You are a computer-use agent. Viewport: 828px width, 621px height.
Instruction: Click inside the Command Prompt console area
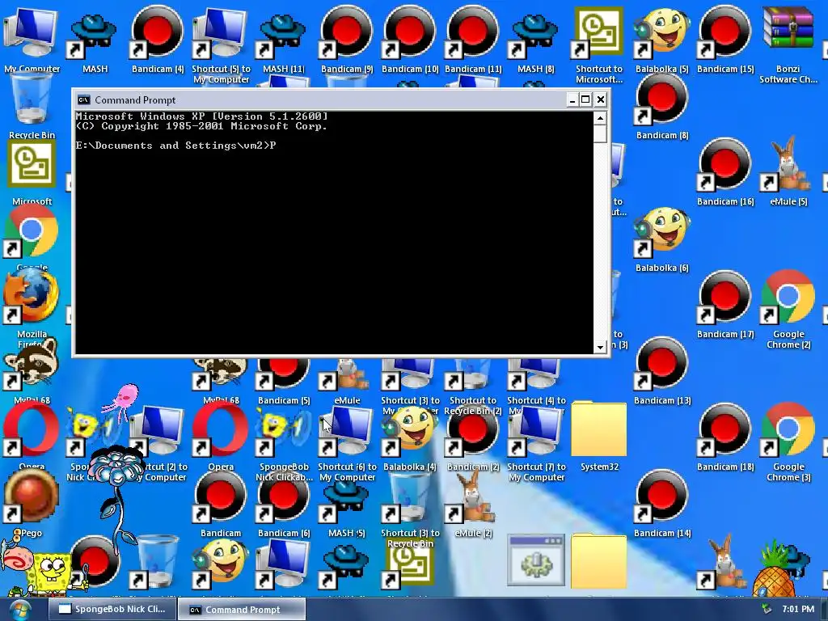coord(334,232)
